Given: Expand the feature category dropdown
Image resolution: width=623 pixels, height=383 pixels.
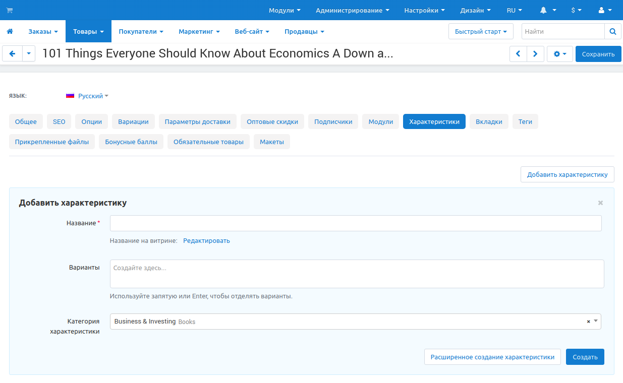Looking at the screenshot, I should click(596, 321).
